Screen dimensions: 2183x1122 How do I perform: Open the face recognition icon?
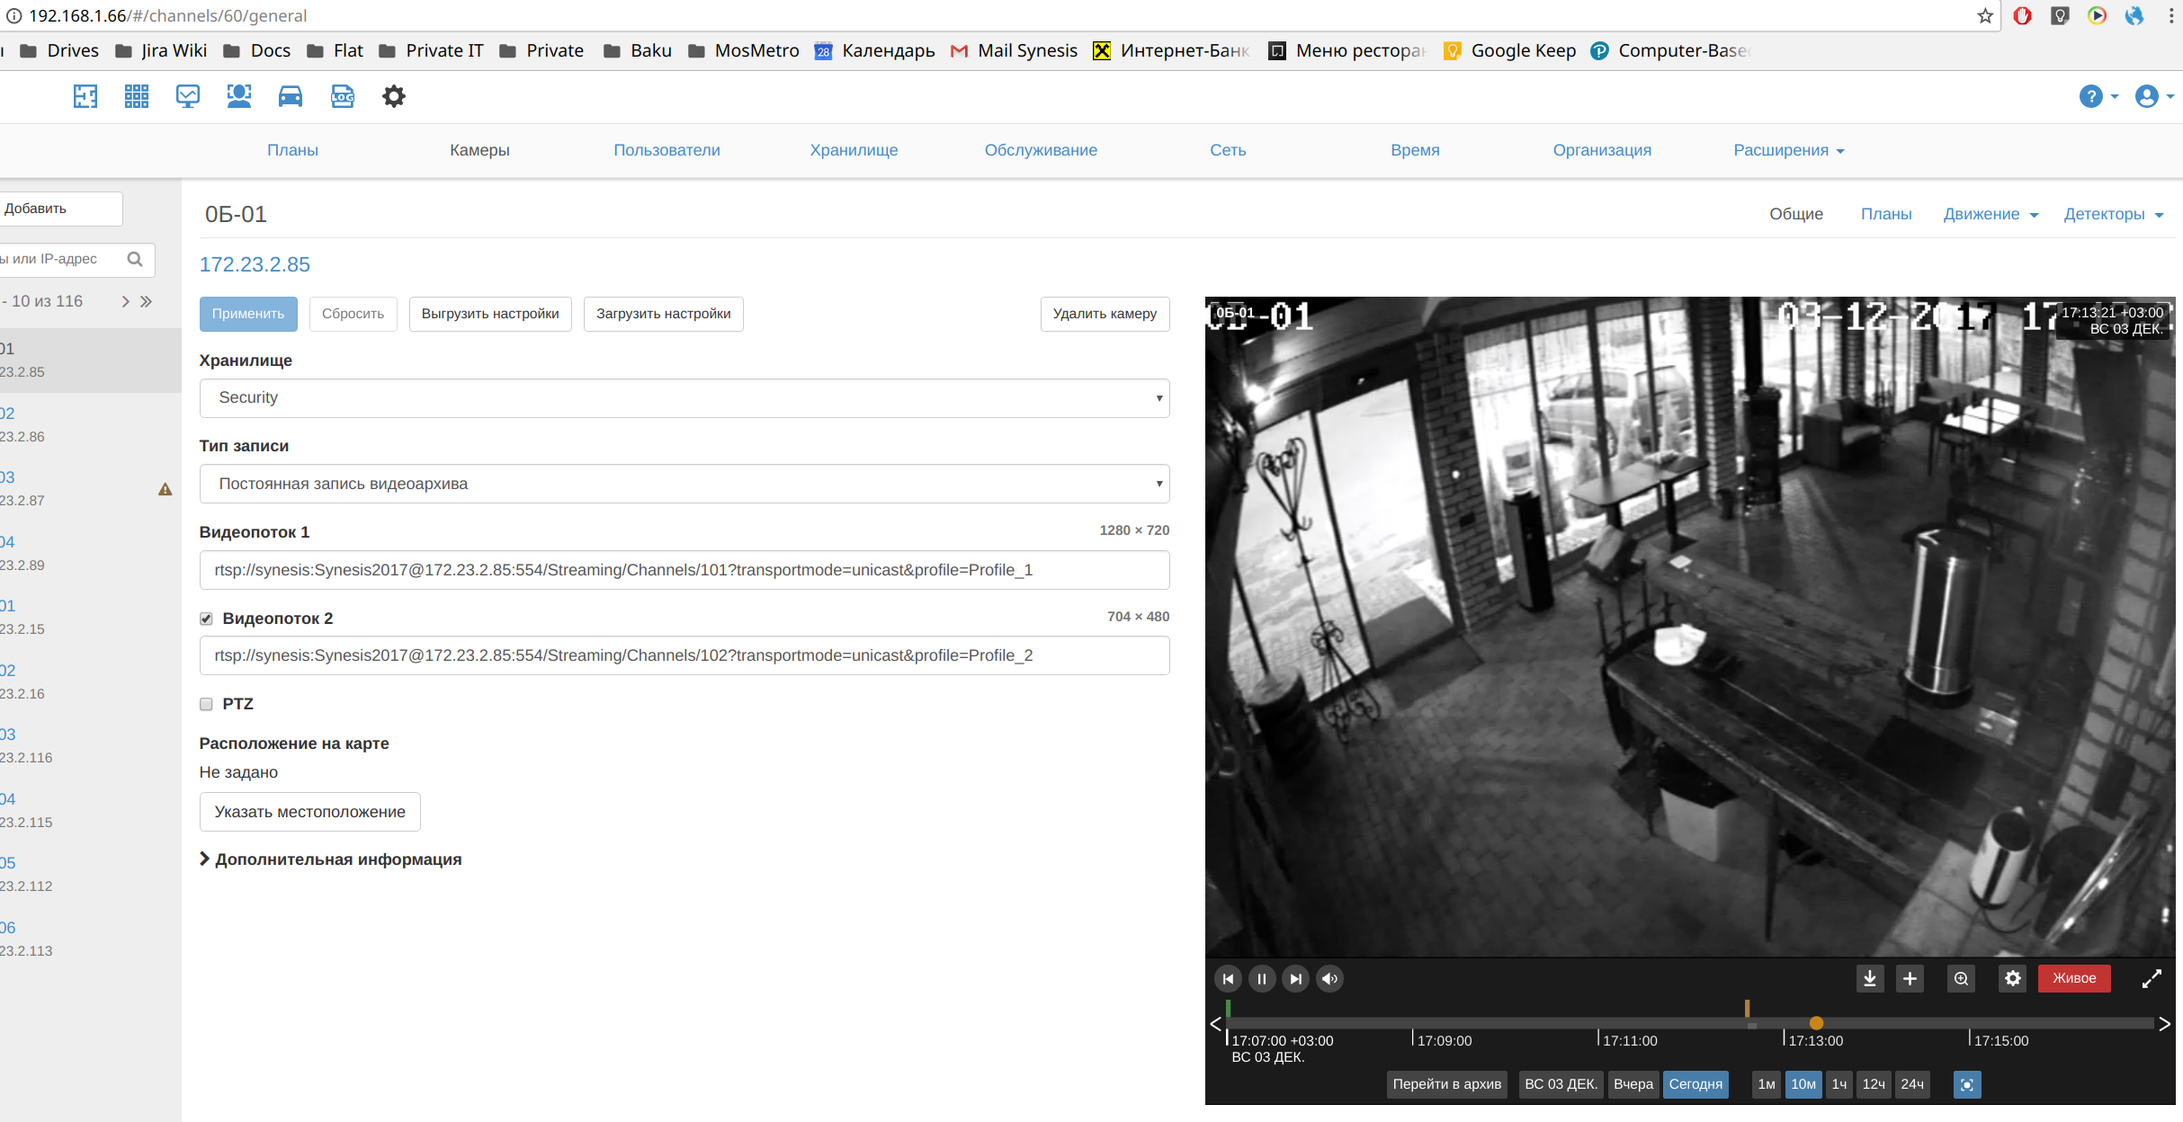click(x=239, y=96)
